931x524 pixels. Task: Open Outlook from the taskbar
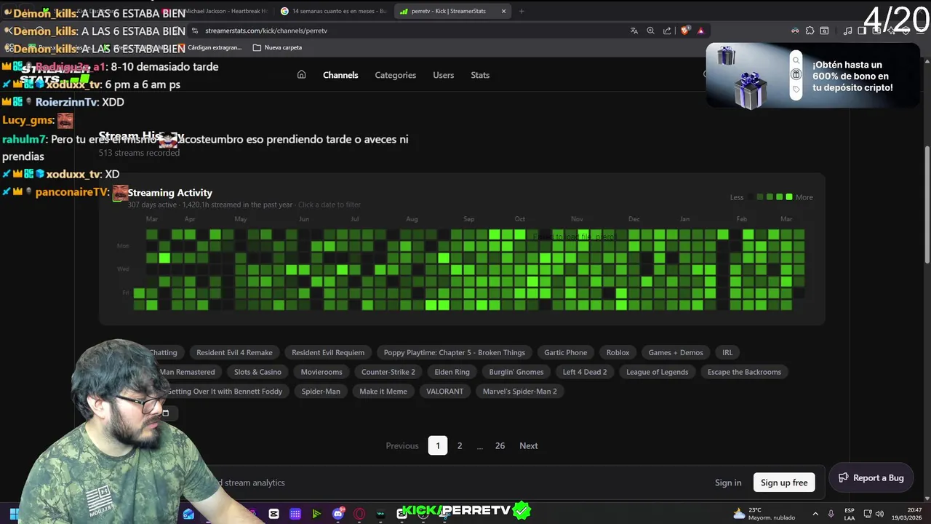pyautogui.click(x=188, y=514)
